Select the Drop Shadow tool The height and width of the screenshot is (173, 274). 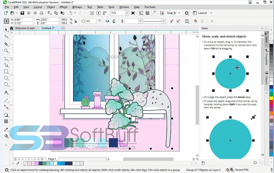click(x=6, y=115)
